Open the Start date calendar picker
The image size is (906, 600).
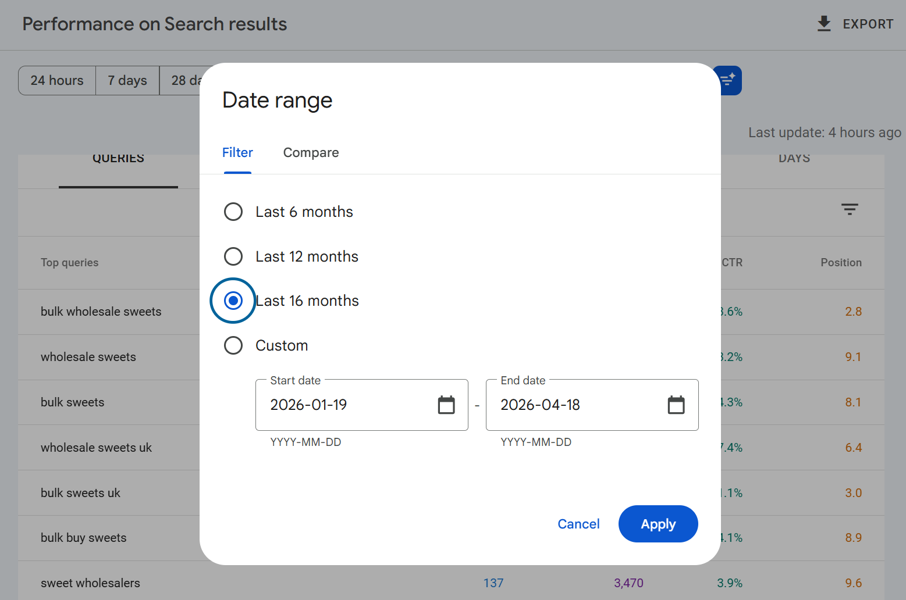(x=446, y=405)
